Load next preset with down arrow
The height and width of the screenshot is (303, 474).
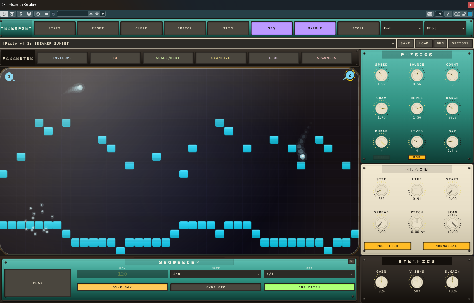click(97, 14)
